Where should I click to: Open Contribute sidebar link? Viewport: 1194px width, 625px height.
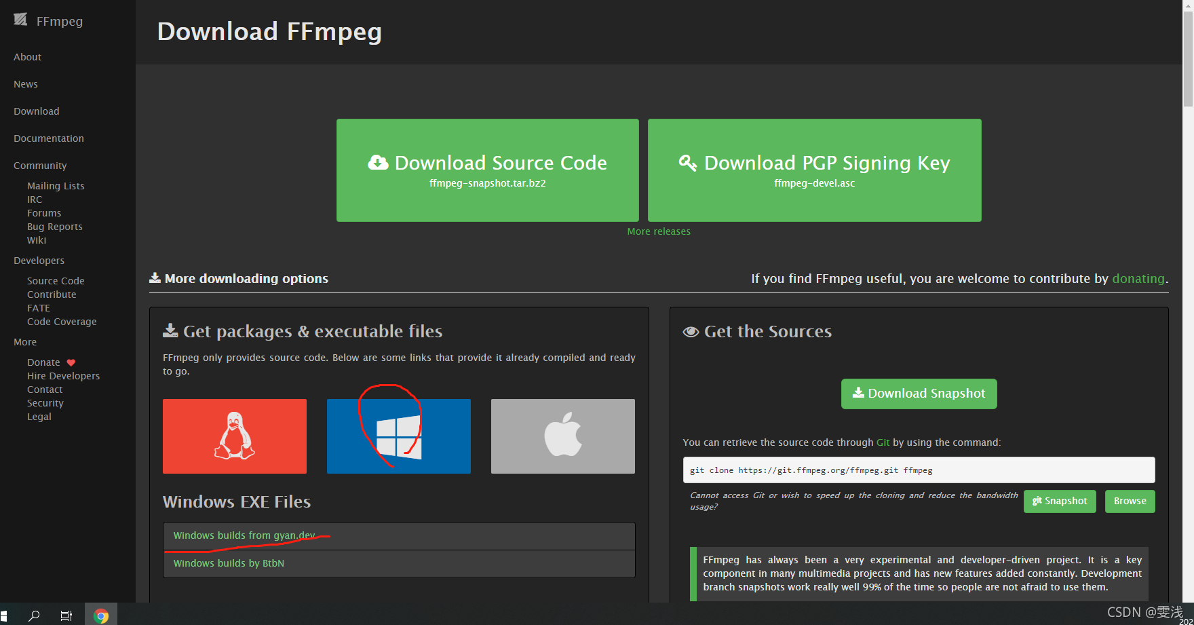52,295
